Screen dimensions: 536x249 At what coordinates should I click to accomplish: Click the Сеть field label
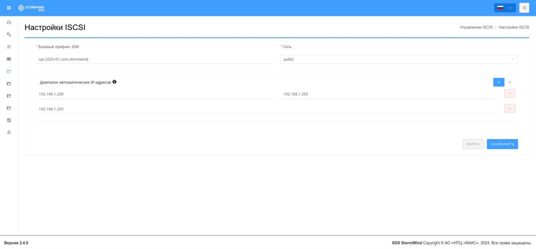pyautogui.click(x=287, y=47)
